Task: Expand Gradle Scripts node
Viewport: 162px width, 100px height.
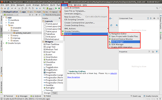Action: 4,43
